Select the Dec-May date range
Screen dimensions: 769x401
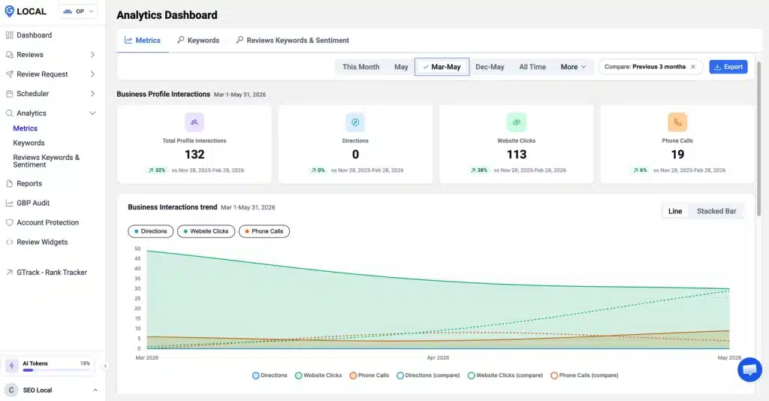click(x=490, y=67)
